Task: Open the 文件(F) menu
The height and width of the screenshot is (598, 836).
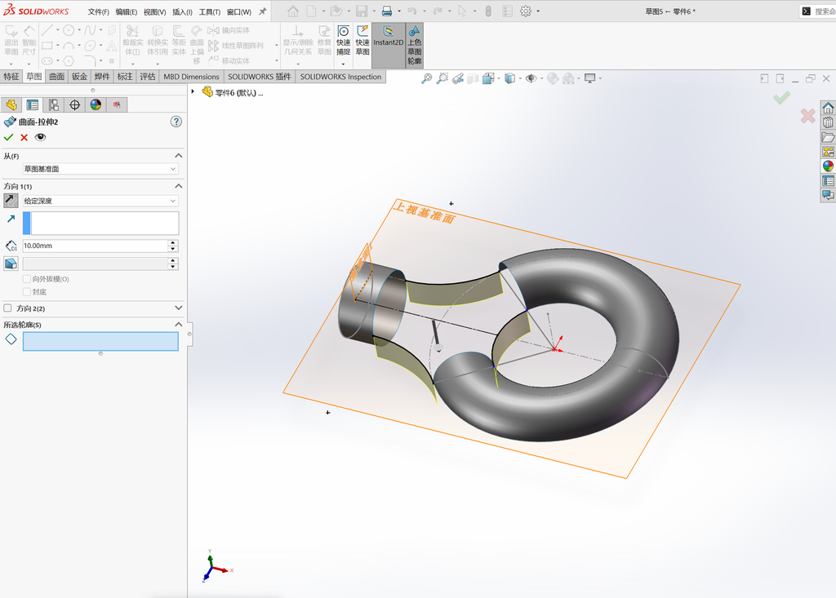Action: point(98,11)
